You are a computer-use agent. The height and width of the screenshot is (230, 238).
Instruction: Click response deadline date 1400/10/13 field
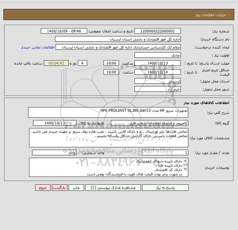[x=158, y=63]
